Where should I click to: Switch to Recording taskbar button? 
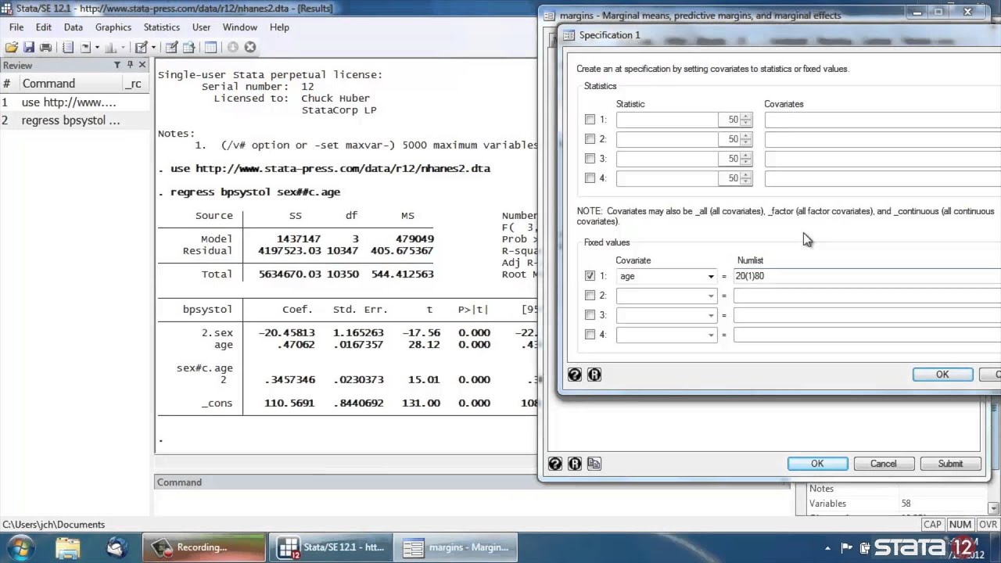(x=203, y=547)
